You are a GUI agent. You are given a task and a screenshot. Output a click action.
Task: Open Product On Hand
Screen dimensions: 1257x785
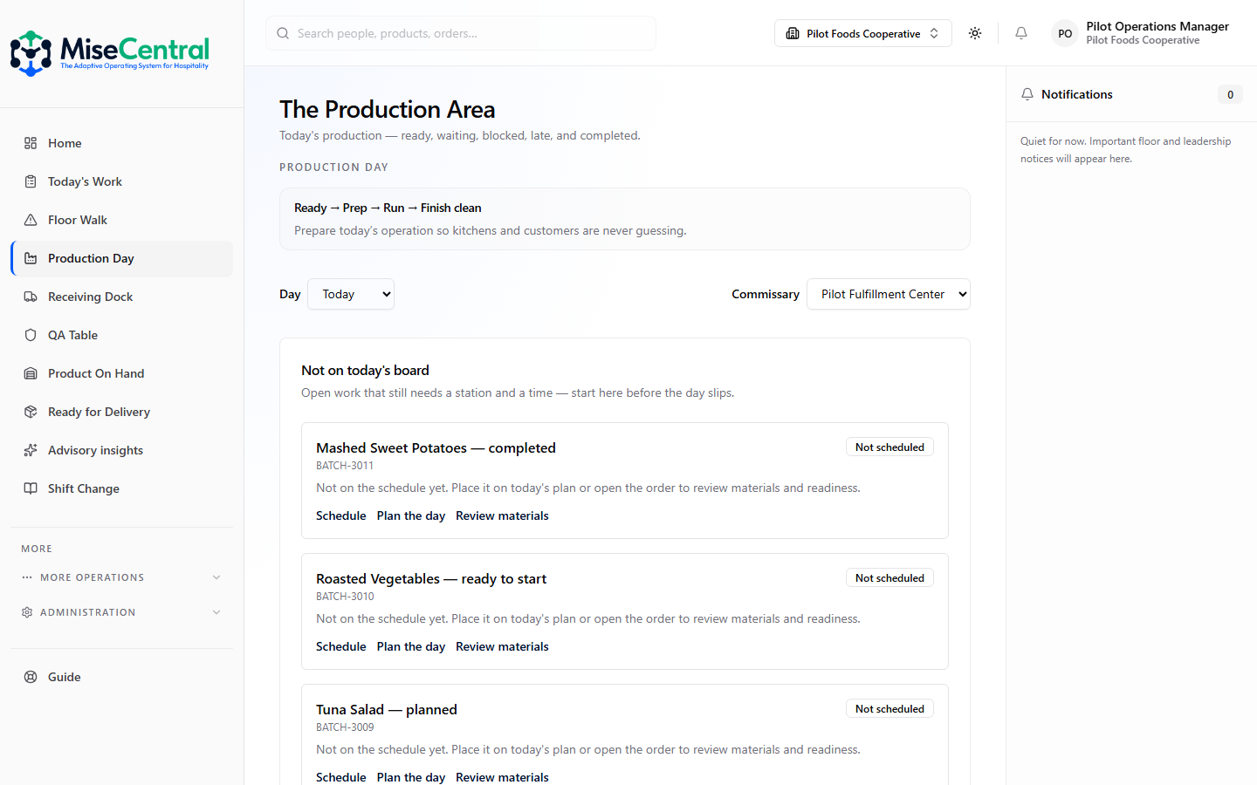pos(122,373)
